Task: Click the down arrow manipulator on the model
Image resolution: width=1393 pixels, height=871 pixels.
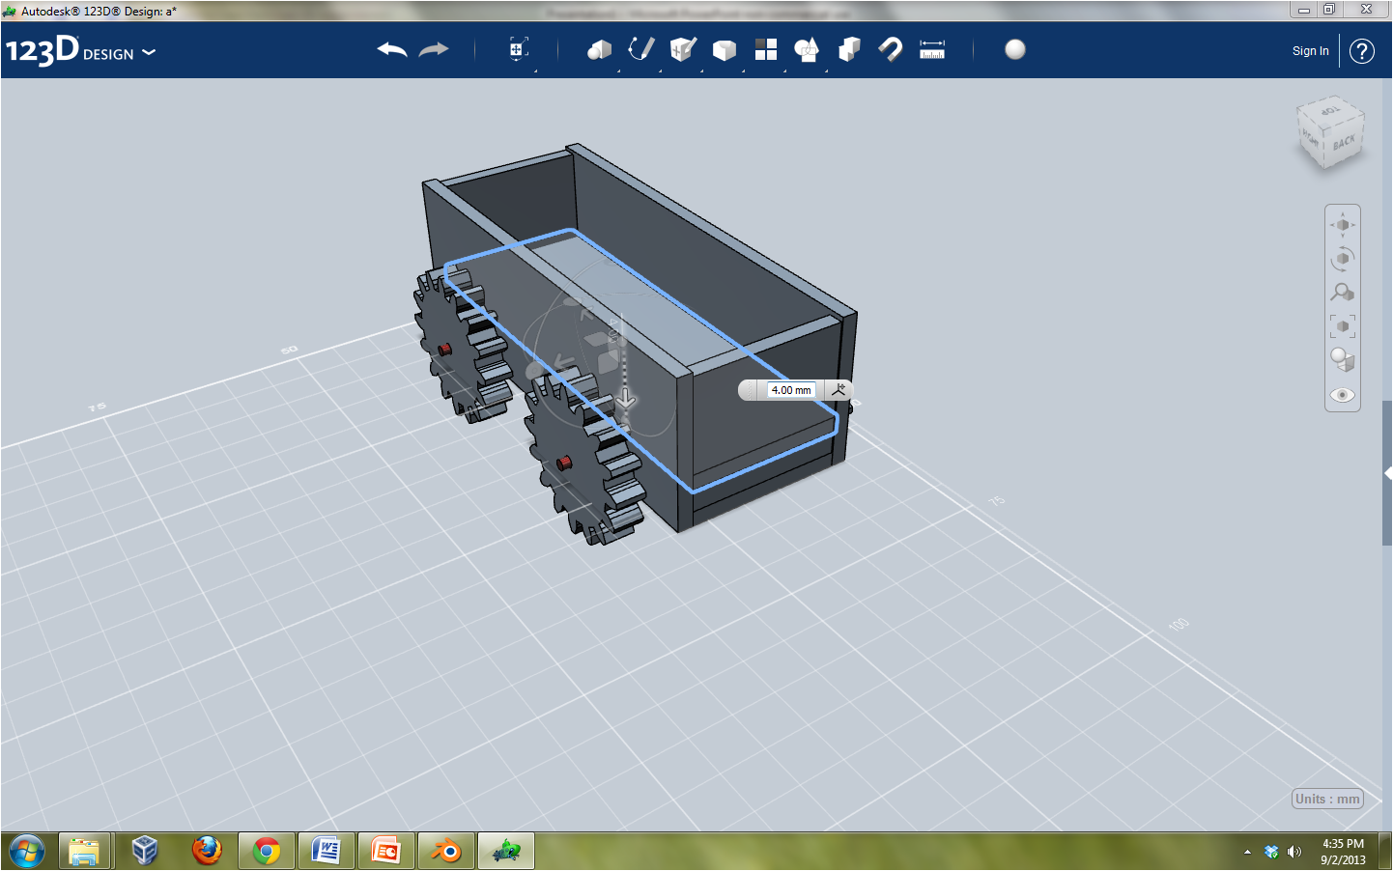Action: [x=626, y=398]
